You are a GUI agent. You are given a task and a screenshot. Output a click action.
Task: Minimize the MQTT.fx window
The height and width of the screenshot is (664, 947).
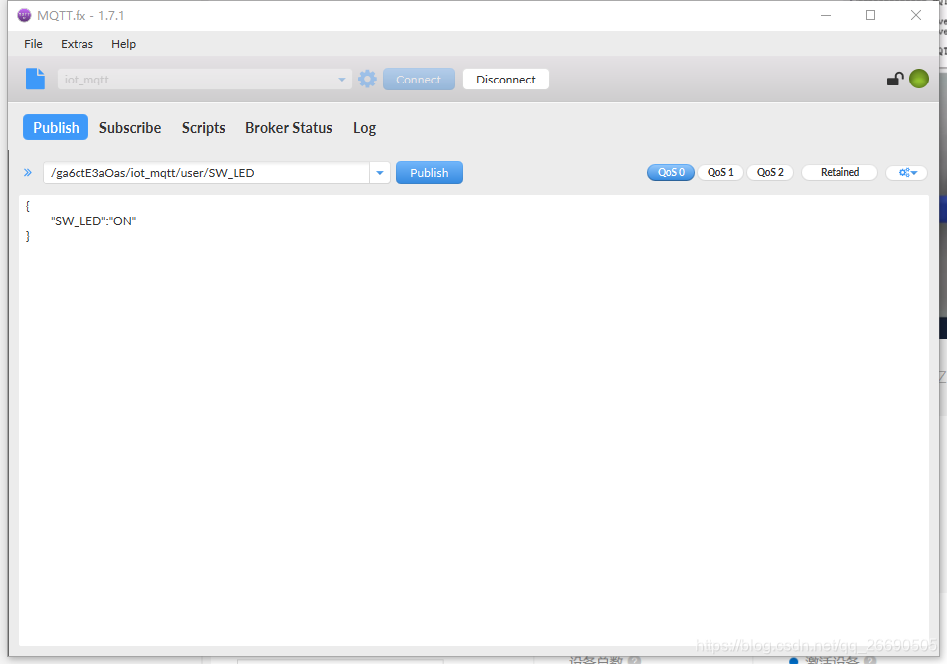coord(826,15)
